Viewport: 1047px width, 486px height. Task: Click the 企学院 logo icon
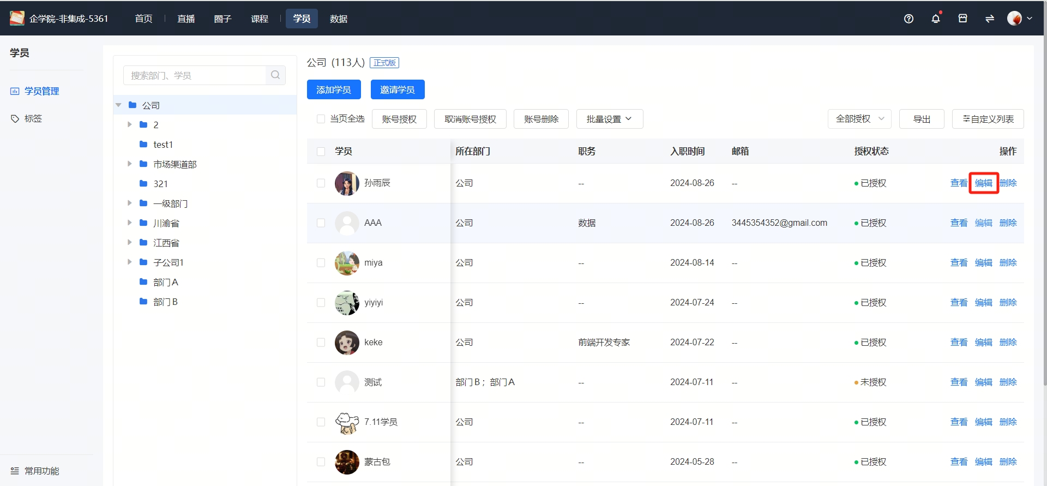[17, 19]
